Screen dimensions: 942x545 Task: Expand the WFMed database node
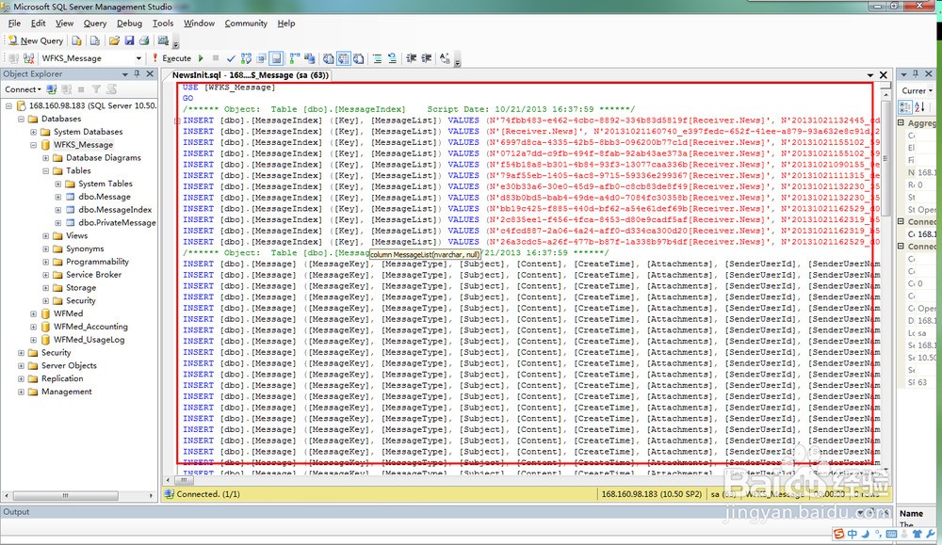coord(34,313)
